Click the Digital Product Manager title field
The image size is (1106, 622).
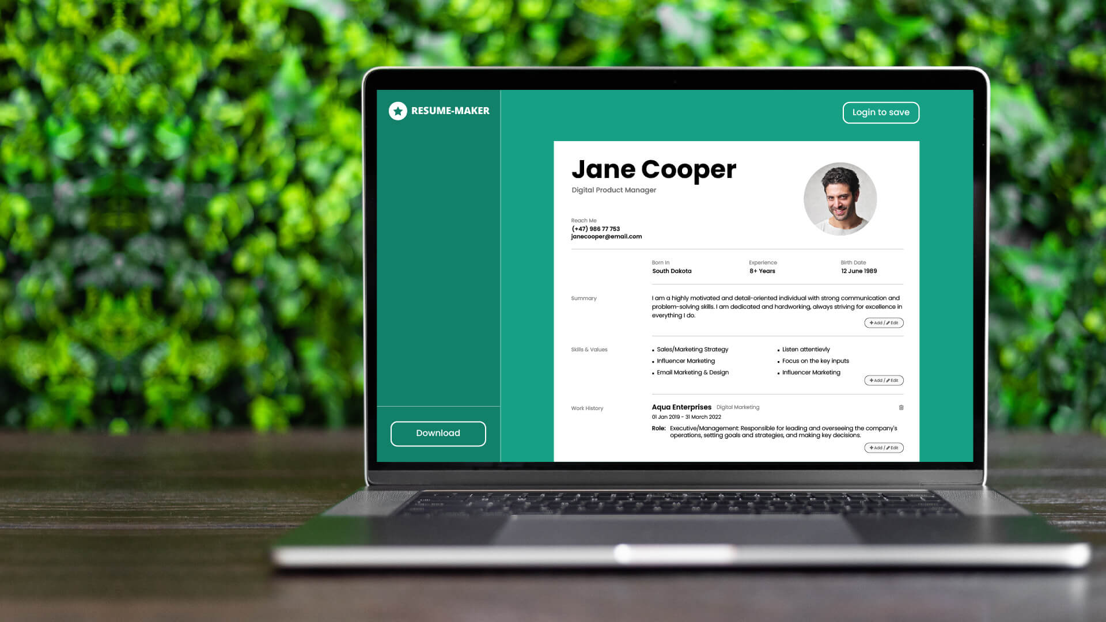click(613, 190)
